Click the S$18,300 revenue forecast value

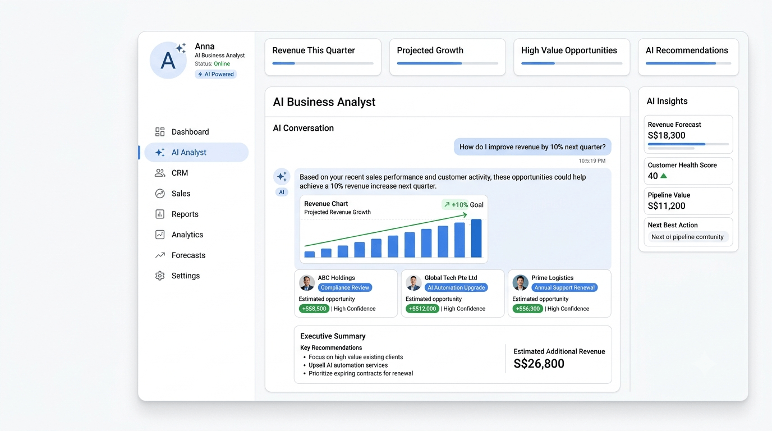click(x=667, y=135)
